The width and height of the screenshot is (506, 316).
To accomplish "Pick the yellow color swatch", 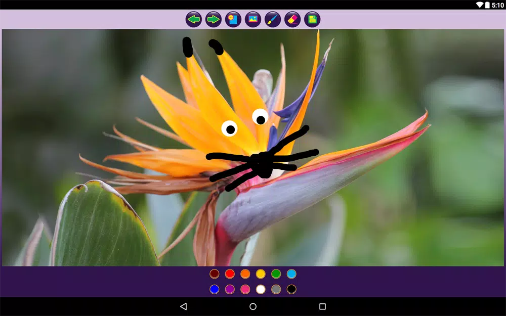I will [x=261, y=274].
